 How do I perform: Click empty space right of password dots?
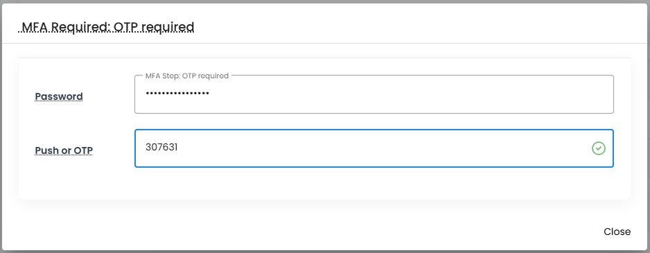click(410, 94)
